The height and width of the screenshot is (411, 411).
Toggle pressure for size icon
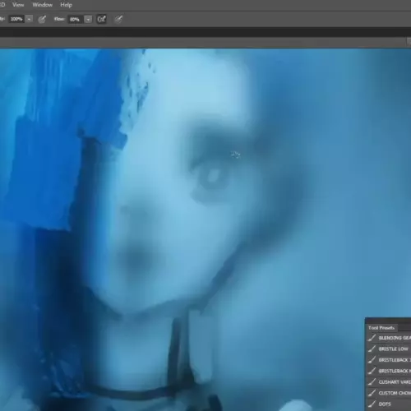[x=118, y=19]
